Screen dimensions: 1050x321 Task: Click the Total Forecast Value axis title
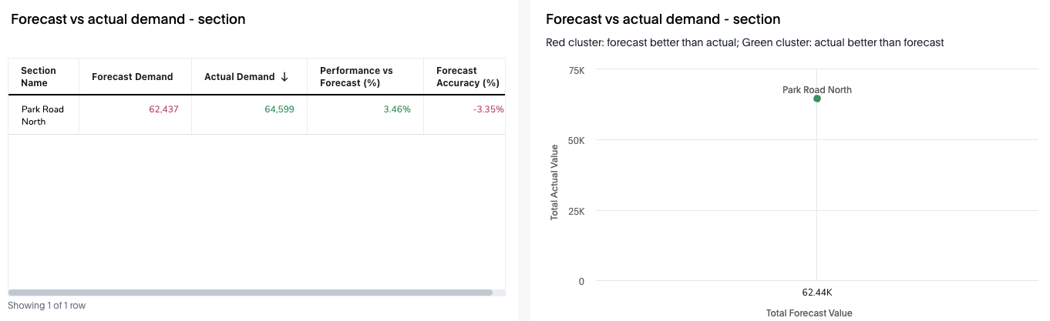pos(809,313)
